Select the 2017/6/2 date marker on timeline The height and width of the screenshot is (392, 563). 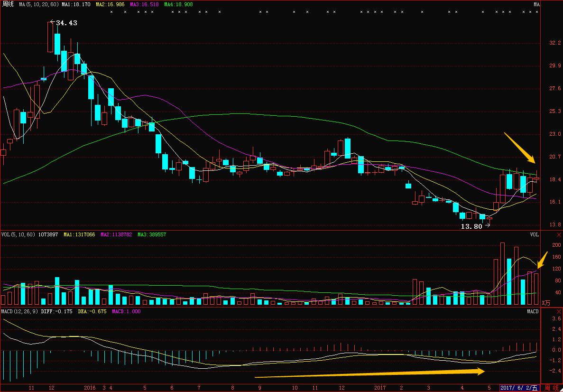click(519, 388)
